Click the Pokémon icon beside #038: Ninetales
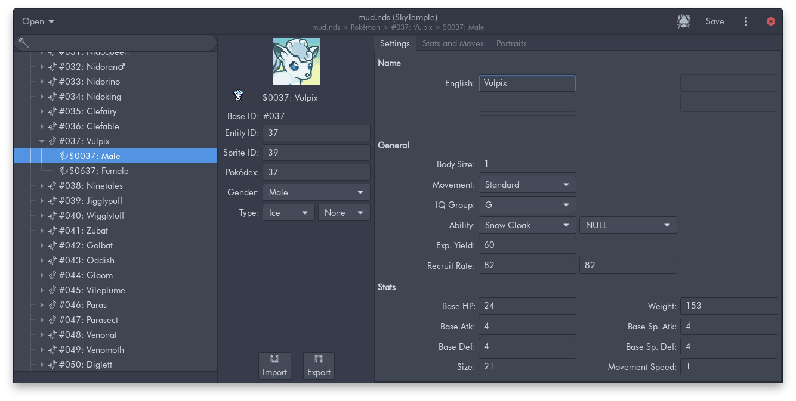Viewport: 796px width, 401px height. 52,186
